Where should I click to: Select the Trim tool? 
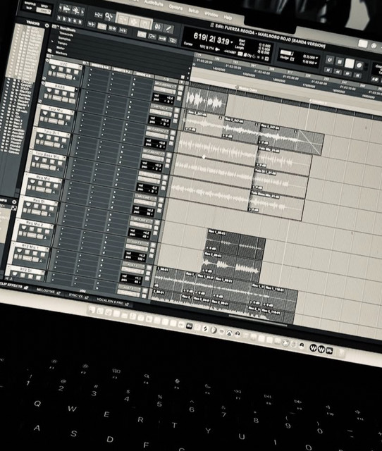123,19
